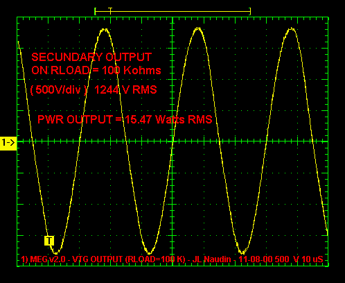Click the third positive peak near right edge

pyautogui.click(x=292, y=29)
